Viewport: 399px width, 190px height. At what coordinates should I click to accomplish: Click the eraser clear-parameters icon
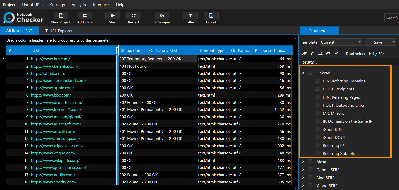pos(304,54)
